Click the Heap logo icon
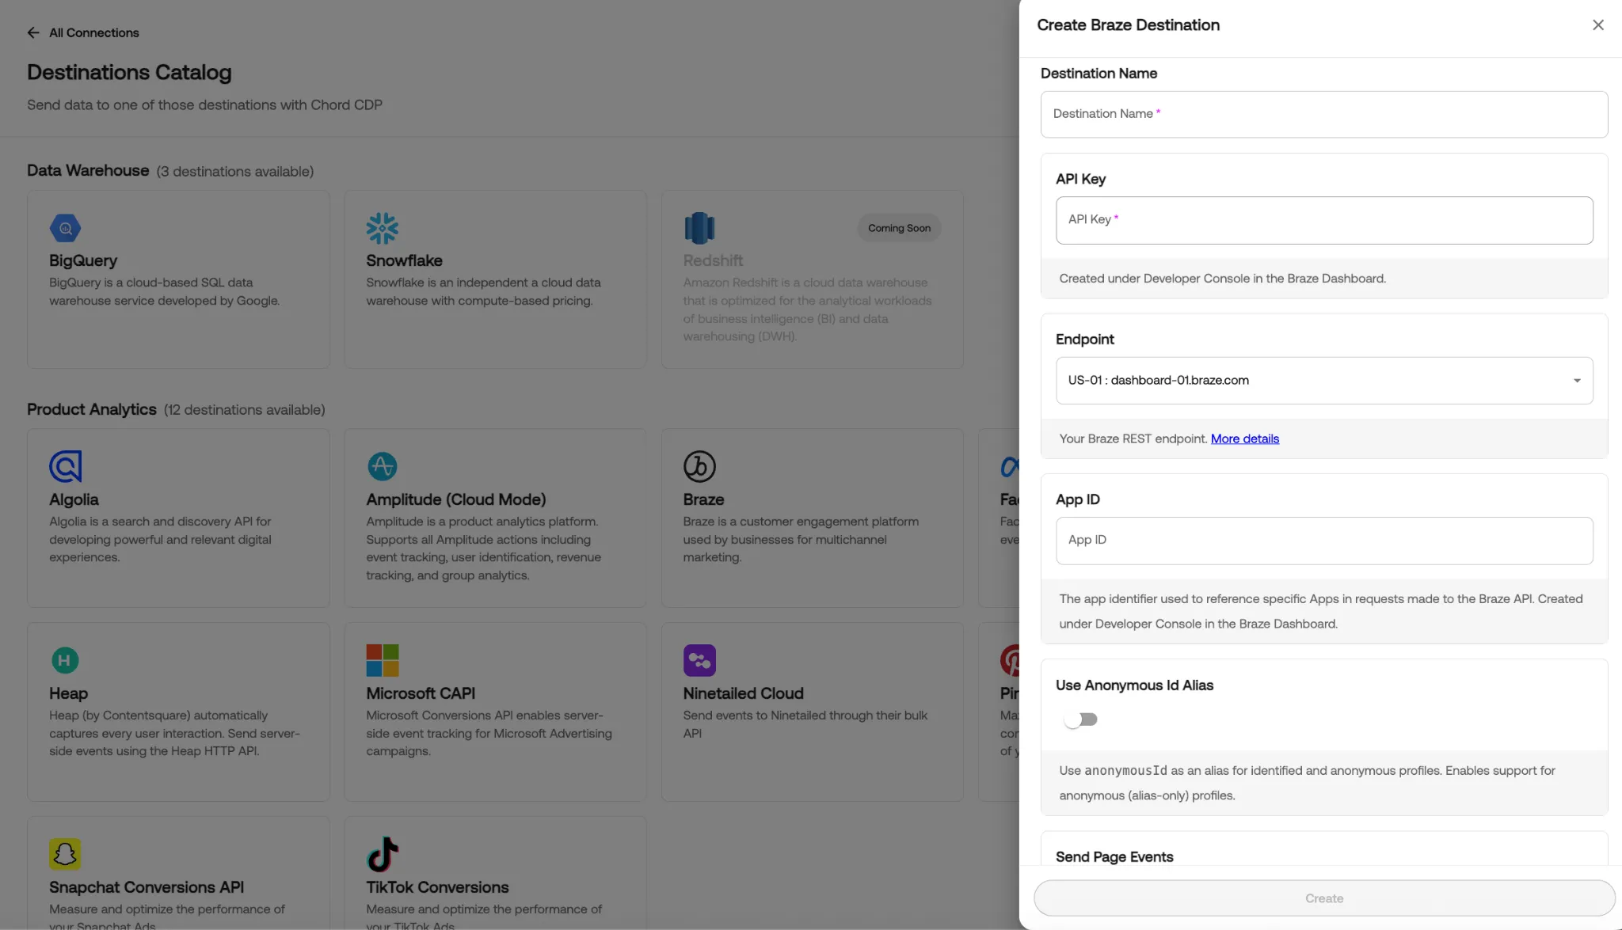1622x930 pixels. click(65, 660)
